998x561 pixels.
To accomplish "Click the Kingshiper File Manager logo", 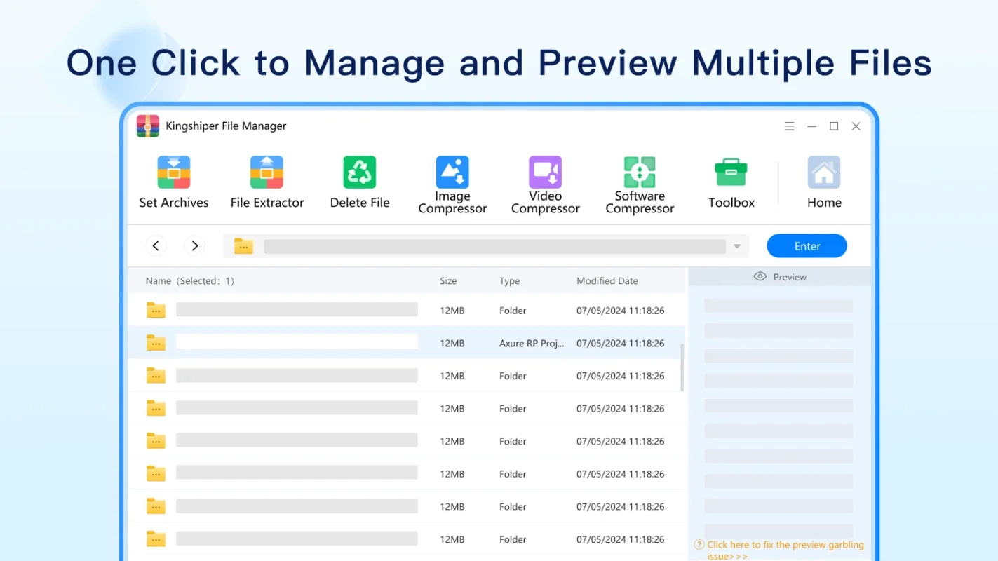I will click(x=148, y=126).
